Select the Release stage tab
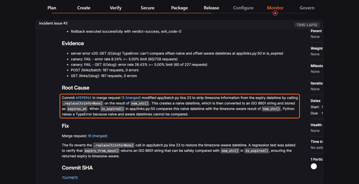 211,8
